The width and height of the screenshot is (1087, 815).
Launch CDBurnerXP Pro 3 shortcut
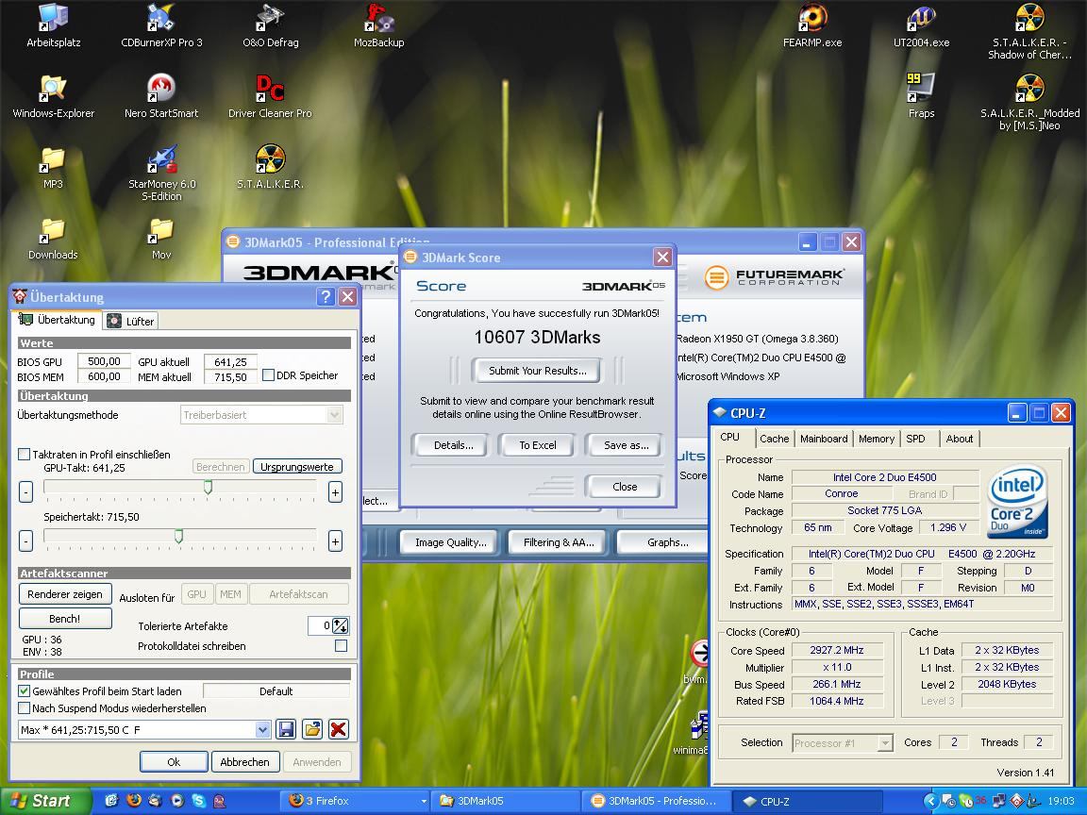[x=161, y=25]
